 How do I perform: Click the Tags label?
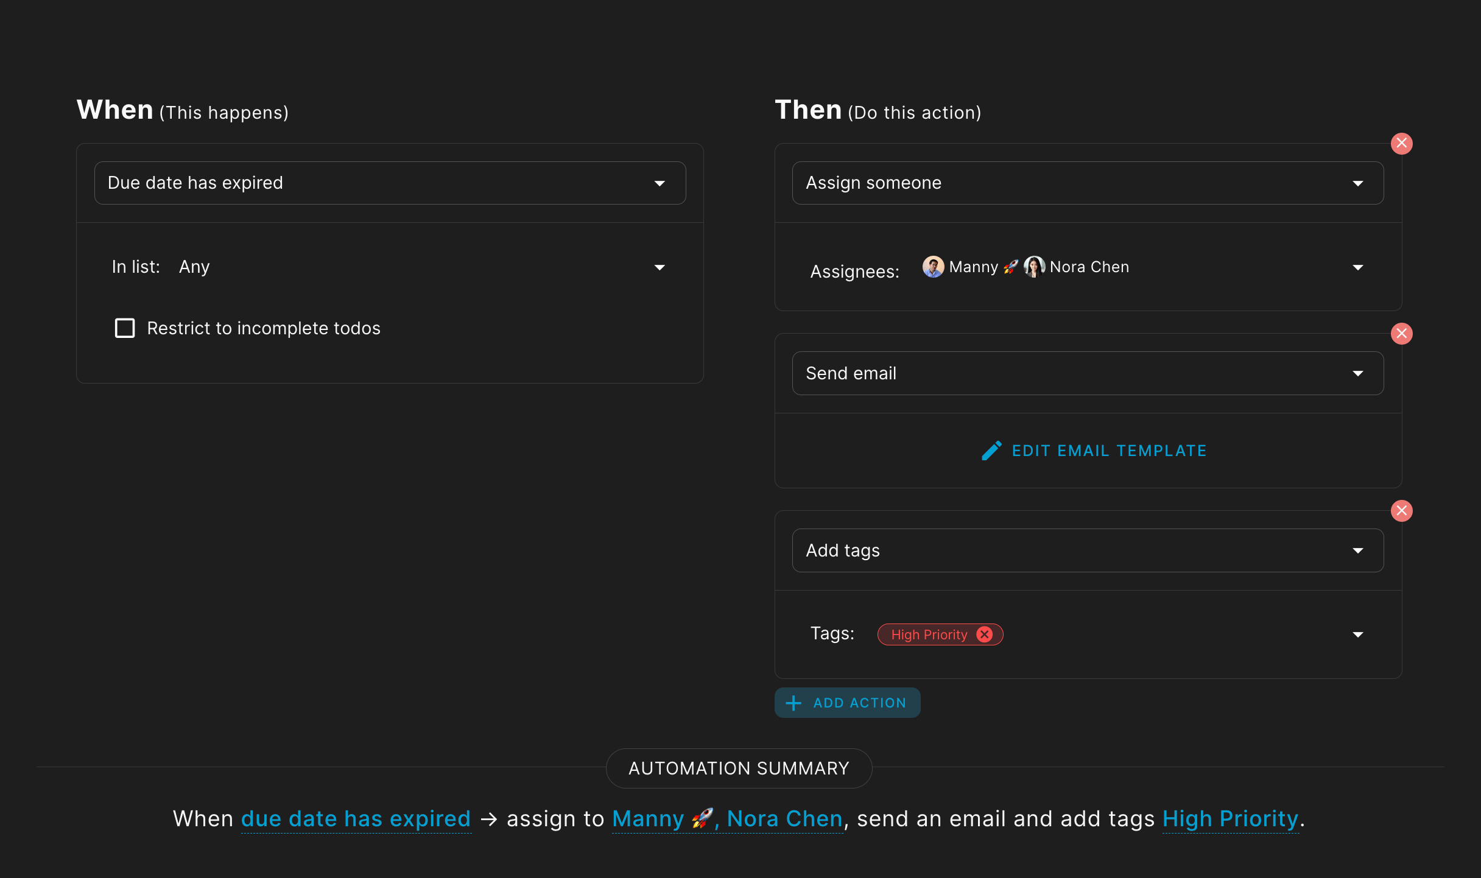[832, 633]
